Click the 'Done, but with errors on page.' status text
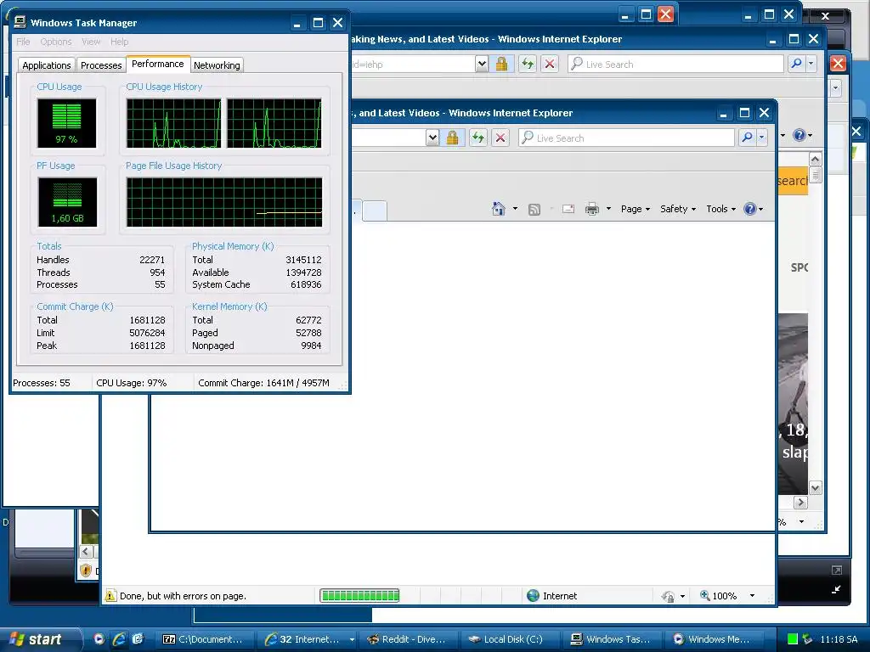The image size is (870, 652). 184,596
